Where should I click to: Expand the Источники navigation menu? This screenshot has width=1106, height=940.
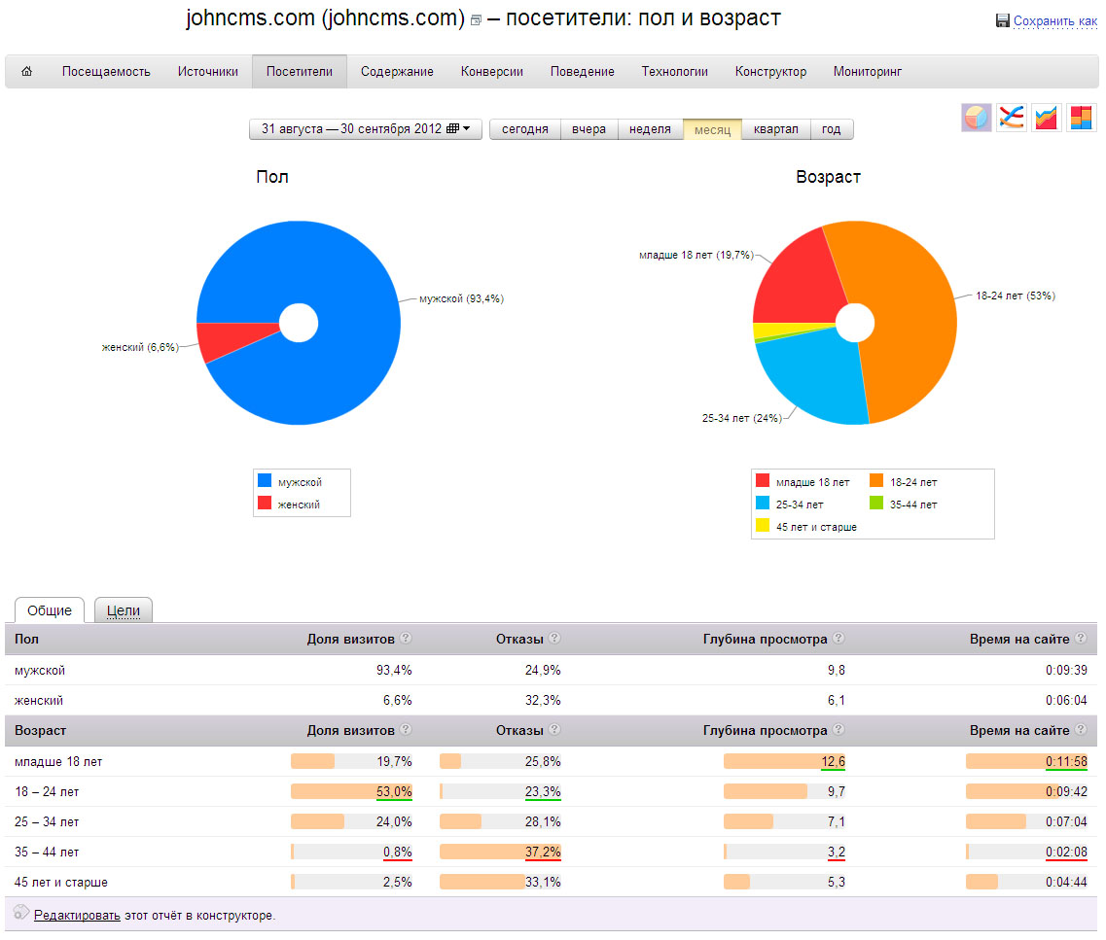tap(208, 71)
